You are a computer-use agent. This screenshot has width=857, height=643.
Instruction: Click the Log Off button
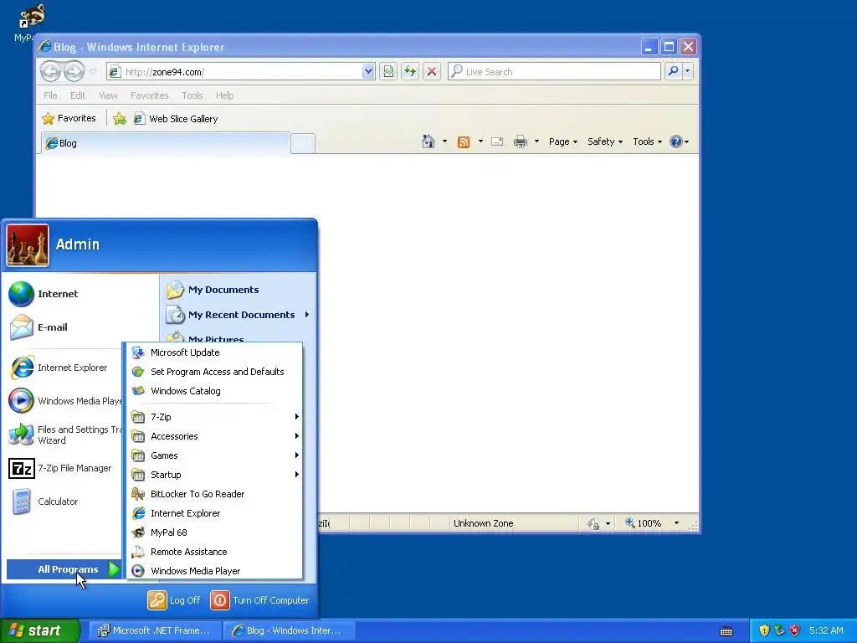174,600
